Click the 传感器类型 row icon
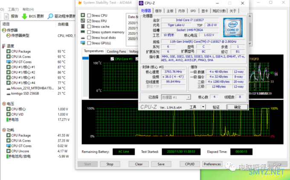This screenshot has height=180, width=290. coord(9,35)
